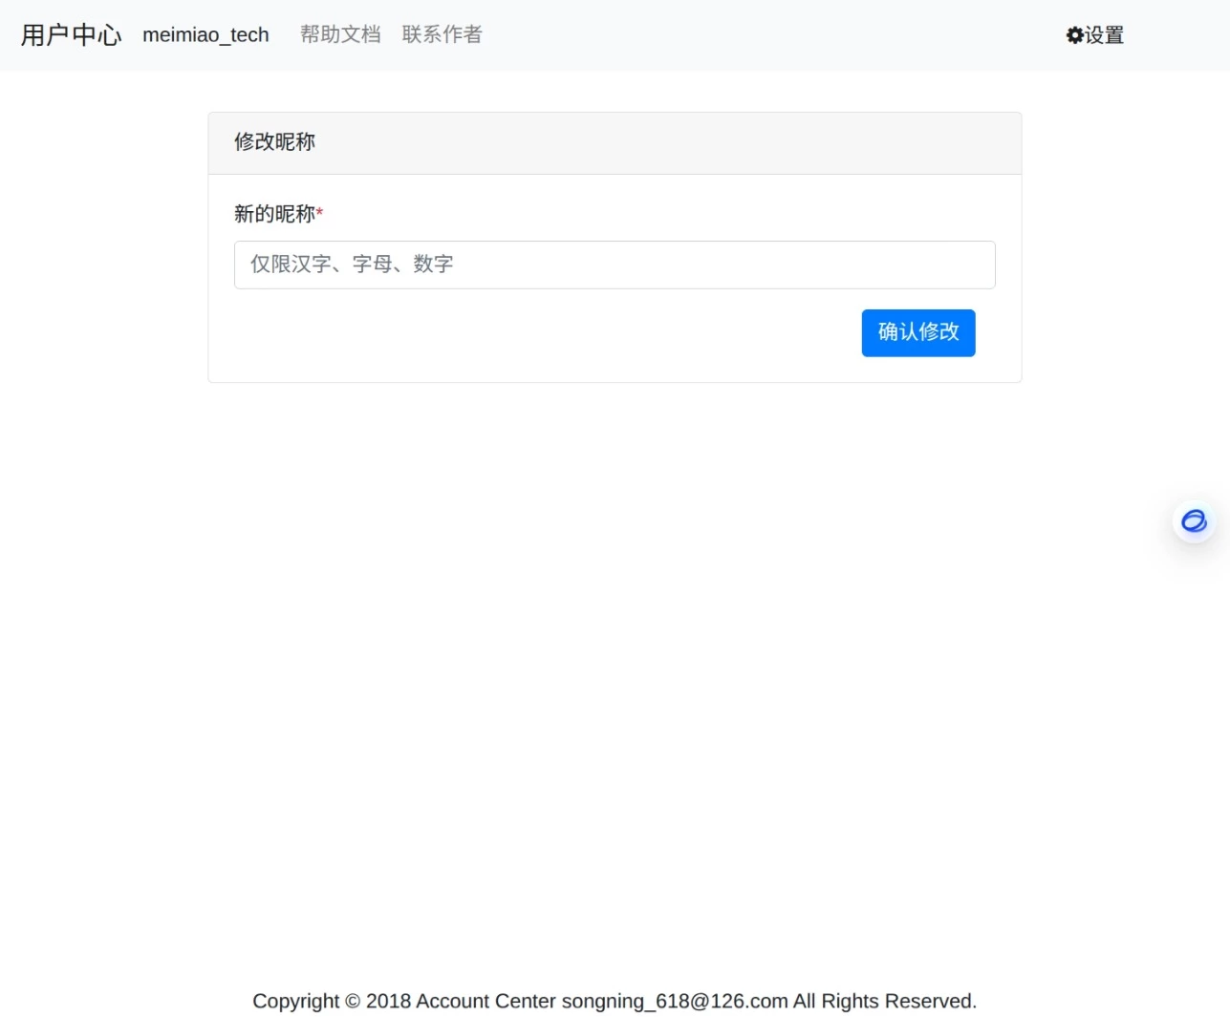
Task: Open the 设置 settings menu
Action: click(x=1094, y=35)
